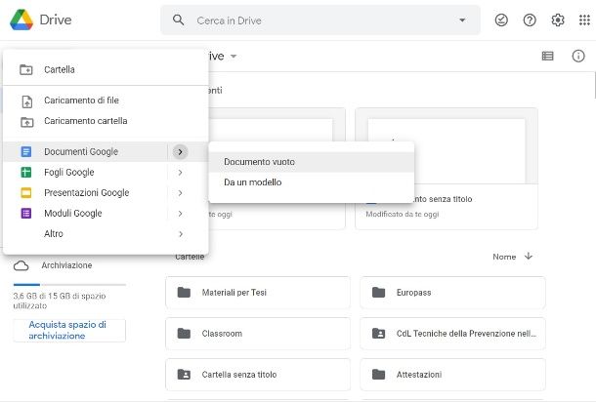Open the Altro menu entry

(x=106, y=233)
